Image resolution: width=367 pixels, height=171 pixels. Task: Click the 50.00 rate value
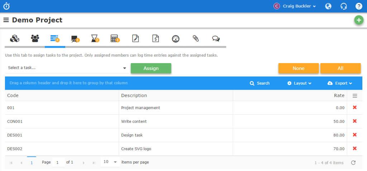(339, 121)
